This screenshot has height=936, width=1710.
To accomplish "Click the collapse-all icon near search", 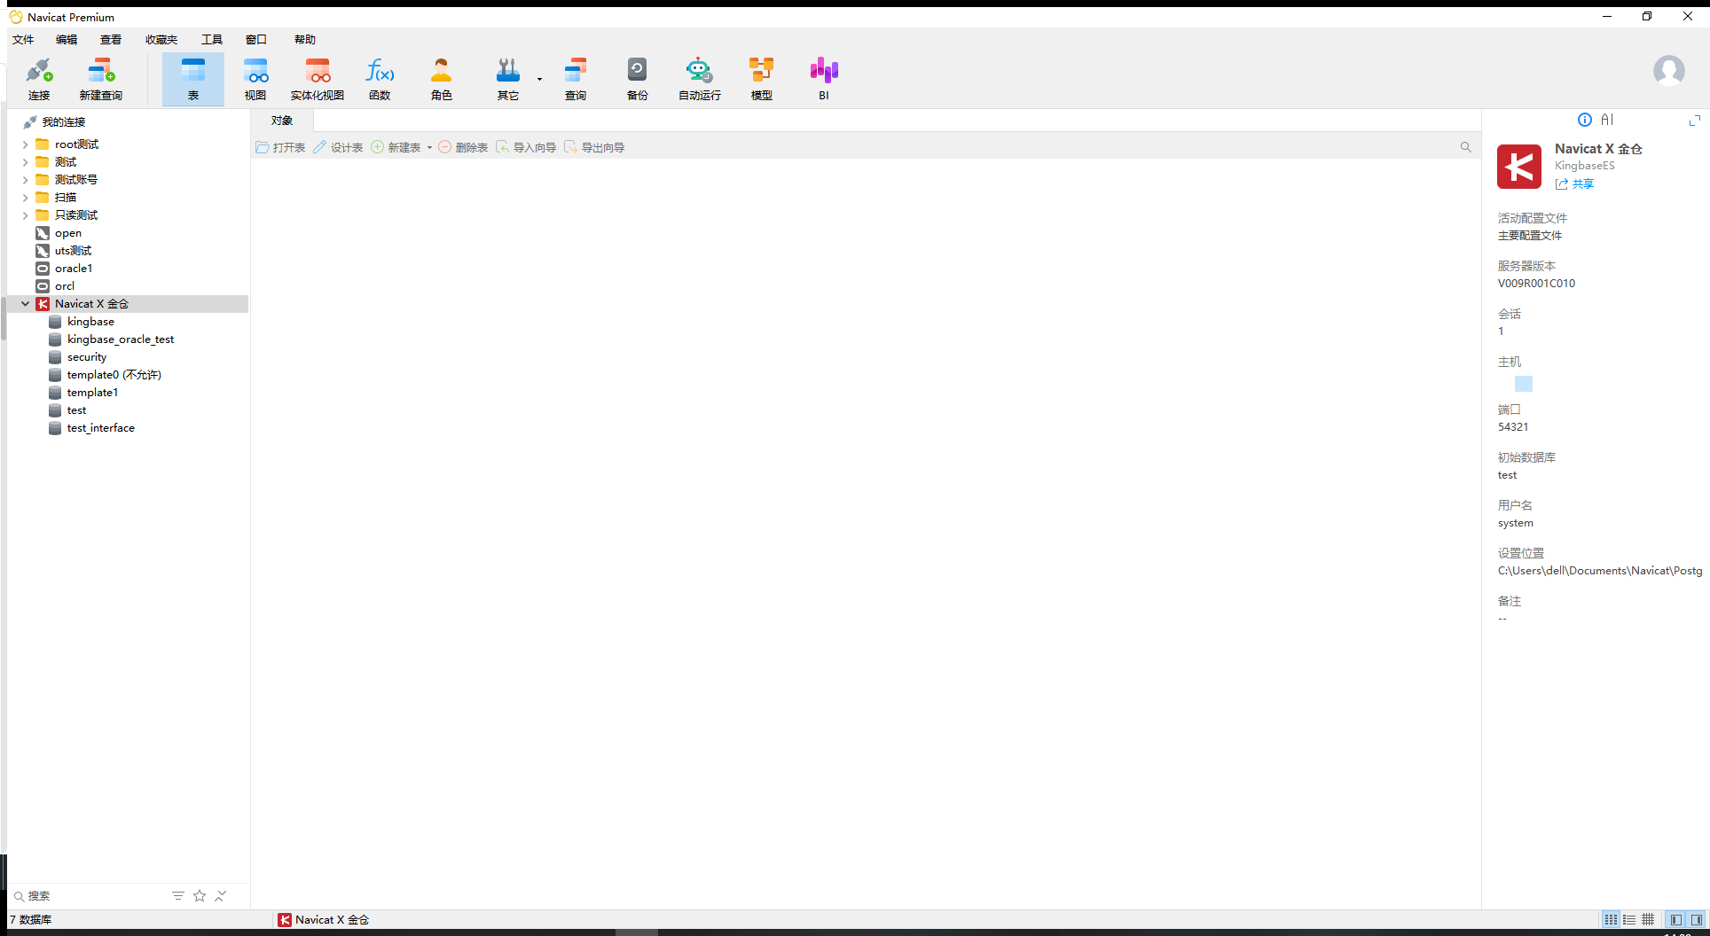I will click(x=221, y=896).
